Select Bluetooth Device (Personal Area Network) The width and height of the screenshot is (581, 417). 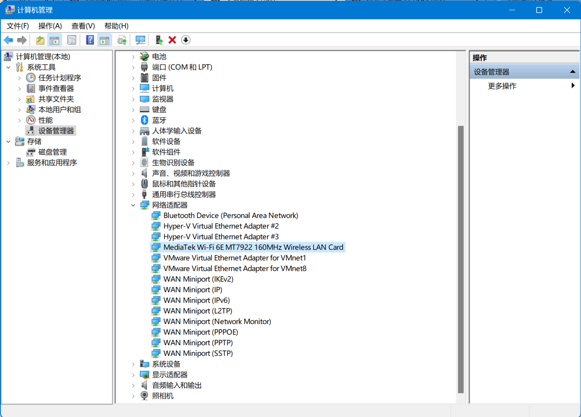tap(231, 216)
